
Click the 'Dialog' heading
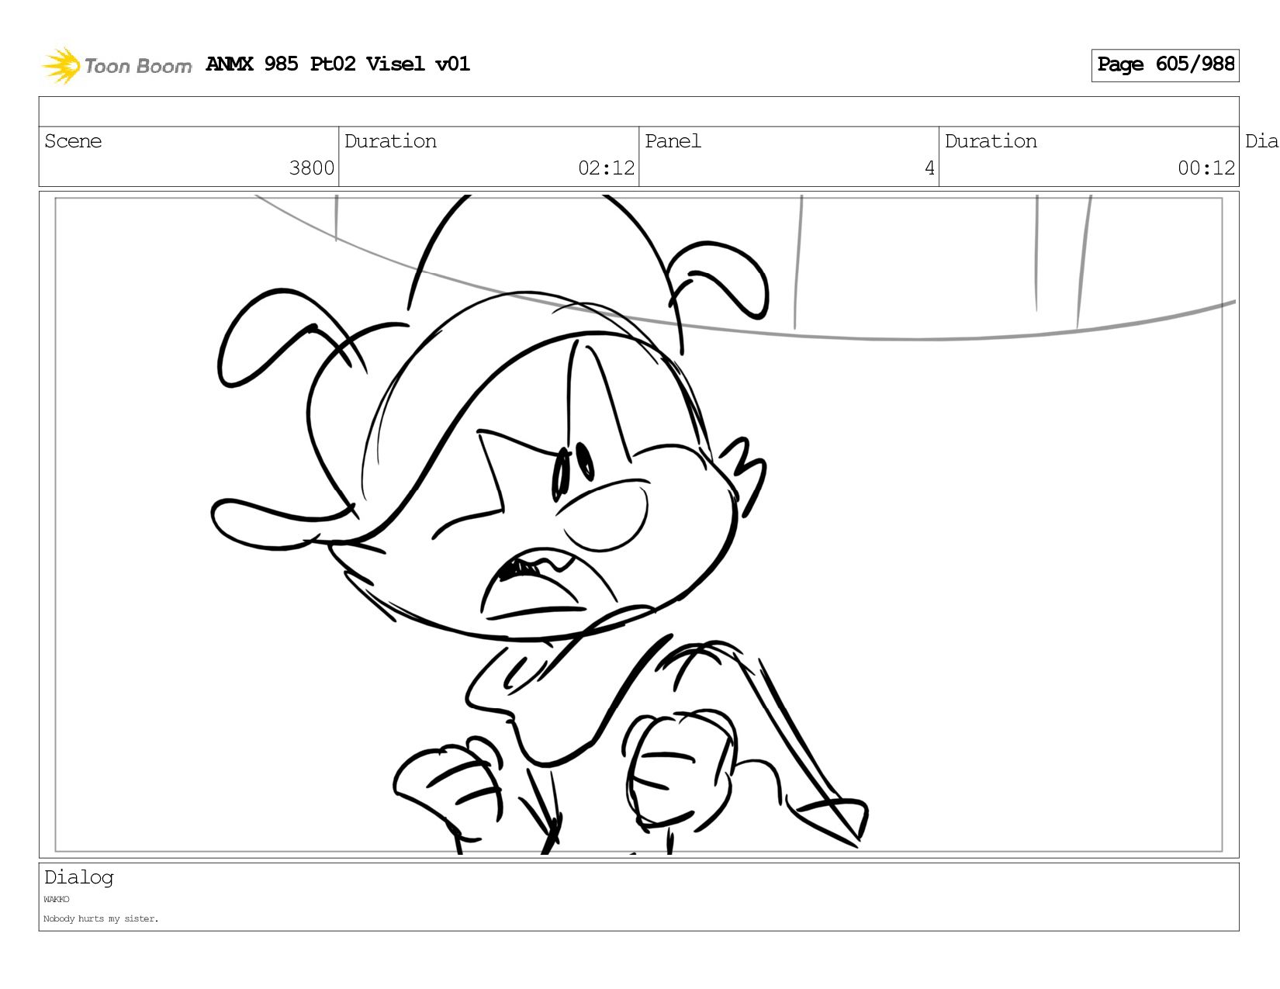tap(78, 878)
